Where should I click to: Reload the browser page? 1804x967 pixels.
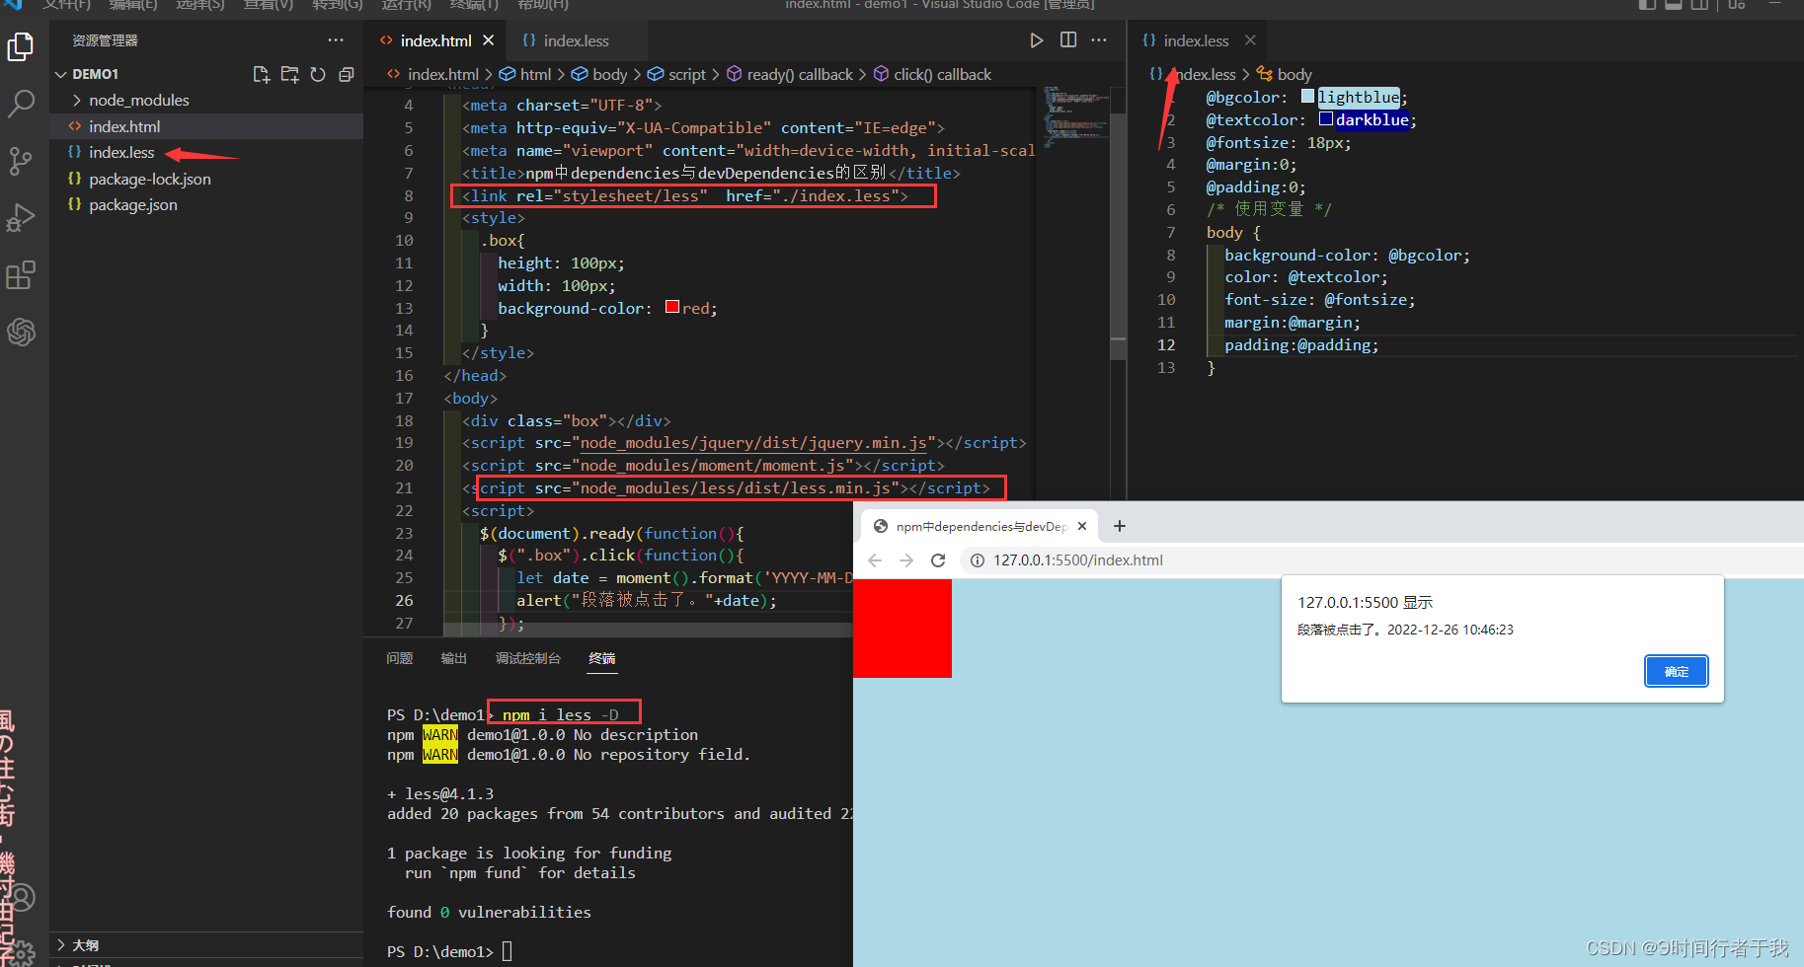[938, 560]
